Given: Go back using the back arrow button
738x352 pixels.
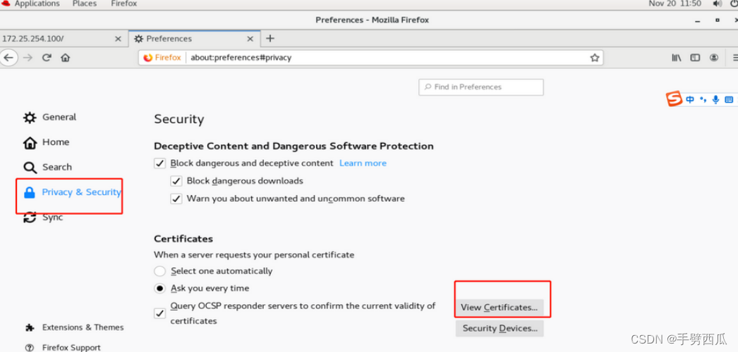Looking at the screenshot, I should 8,58.
